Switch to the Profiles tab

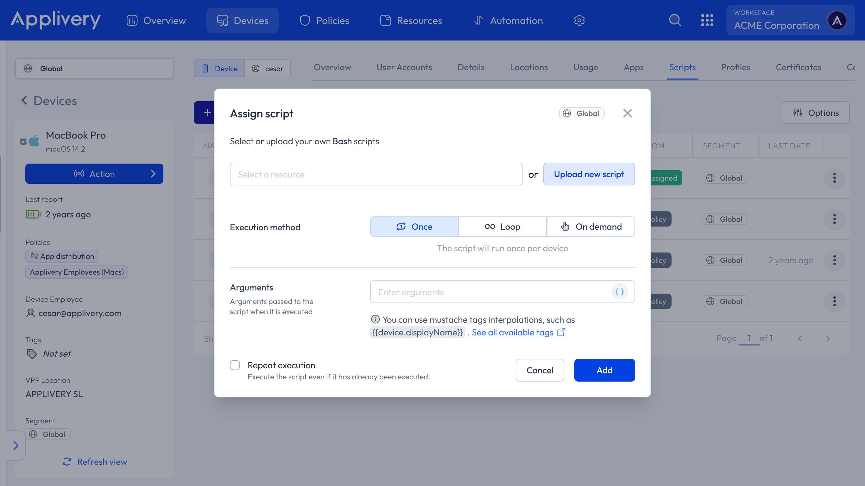pos(736,67)
